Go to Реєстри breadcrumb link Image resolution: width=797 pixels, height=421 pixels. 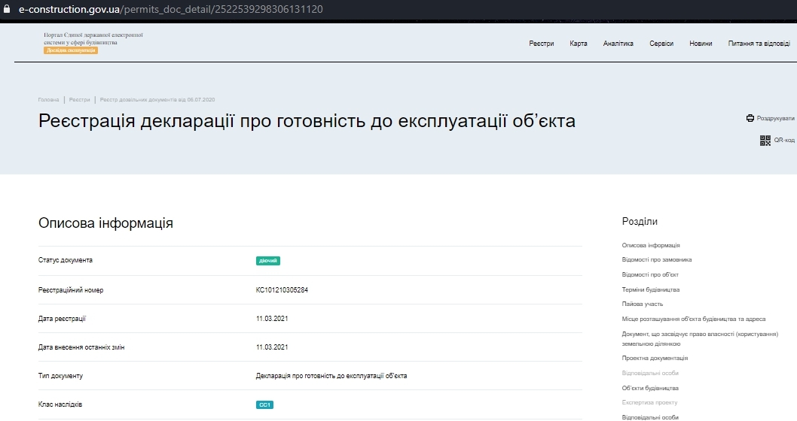point(79,100)
